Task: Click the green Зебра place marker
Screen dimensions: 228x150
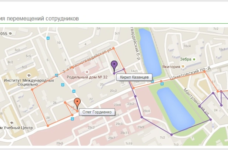Action: 194,59
